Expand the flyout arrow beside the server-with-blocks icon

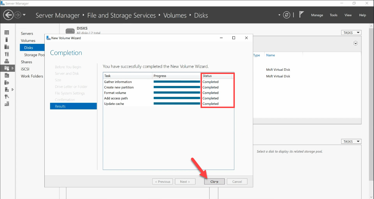[x=13, y=90]
